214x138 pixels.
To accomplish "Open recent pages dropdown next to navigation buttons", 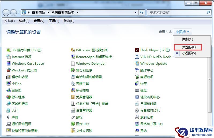I will tap(19, 13).
